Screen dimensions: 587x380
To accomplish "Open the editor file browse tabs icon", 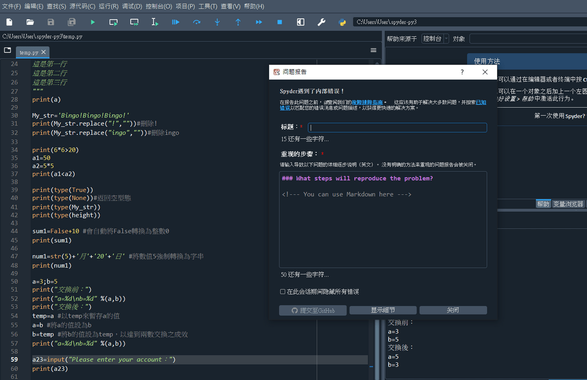I will coord(7,50).
